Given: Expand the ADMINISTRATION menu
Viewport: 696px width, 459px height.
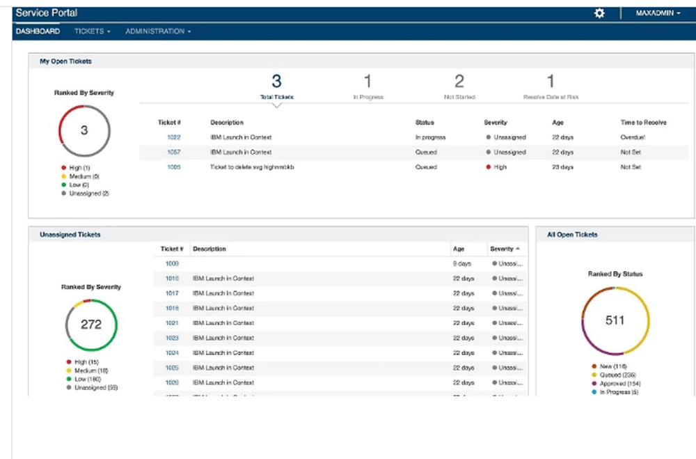Looking at the screenshot, I should pyautogui.click(x=158, y=31).
